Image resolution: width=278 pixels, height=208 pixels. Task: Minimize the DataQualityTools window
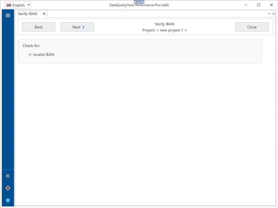pos(245,5)
